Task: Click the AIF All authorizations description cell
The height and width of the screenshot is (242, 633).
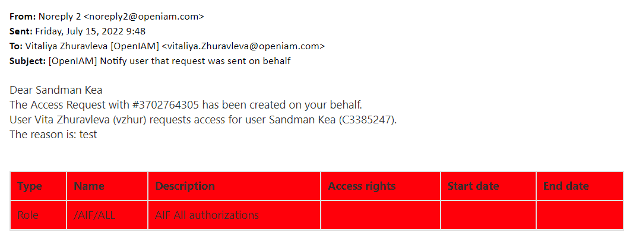Action: (207, 215)
